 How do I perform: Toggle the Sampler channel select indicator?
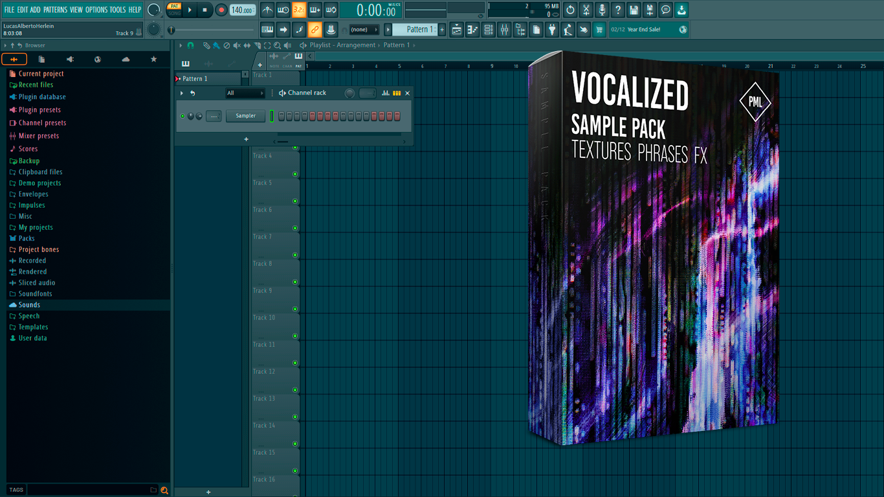(272, 116)
